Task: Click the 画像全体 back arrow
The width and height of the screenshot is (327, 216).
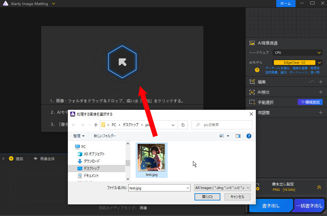Action: point(36,159)
